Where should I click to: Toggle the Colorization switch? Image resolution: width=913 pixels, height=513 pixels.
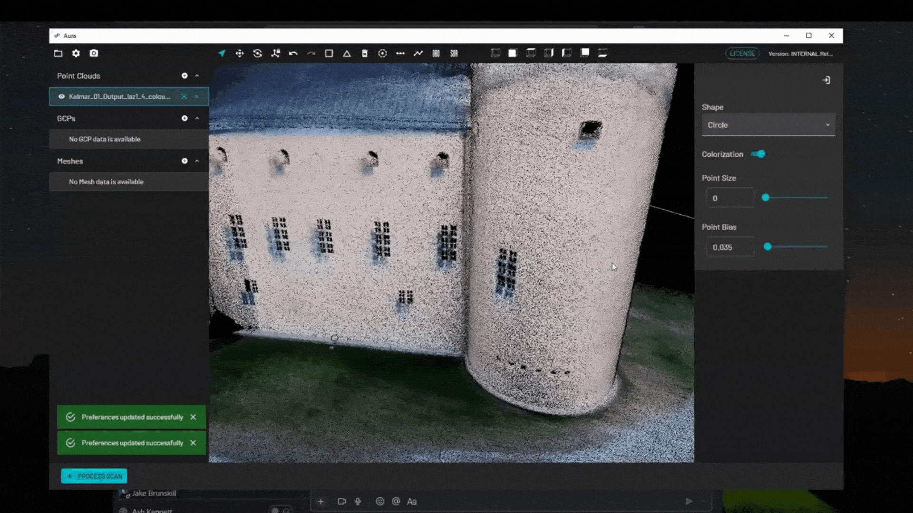tap(758, 154)
